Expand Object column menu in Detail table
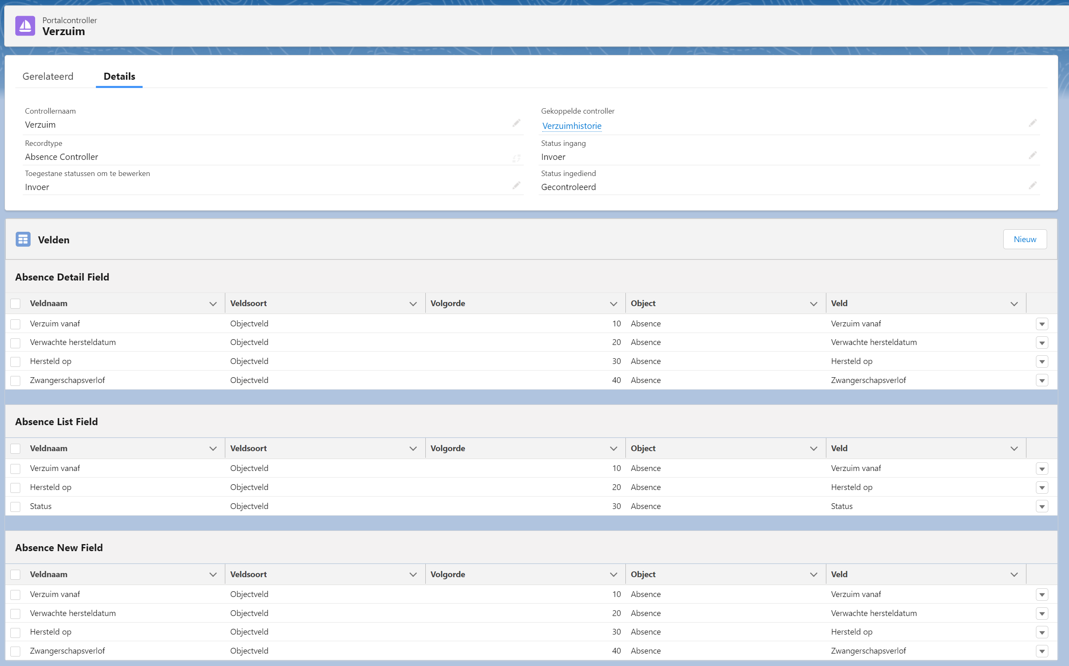This screenshot has height=666, width=1069. point(814,304)
